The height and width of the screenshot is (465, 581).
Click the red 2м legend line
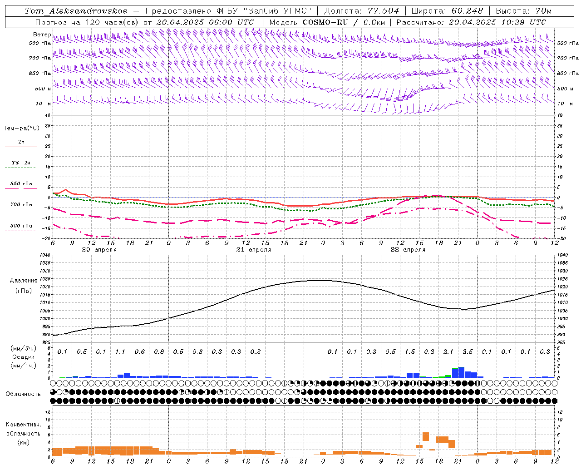[x=21, y=147]
